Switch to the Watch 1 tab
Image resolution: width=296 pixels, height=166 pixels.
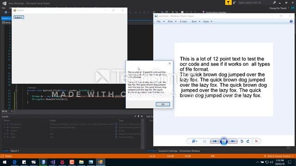tap(15, 151)
